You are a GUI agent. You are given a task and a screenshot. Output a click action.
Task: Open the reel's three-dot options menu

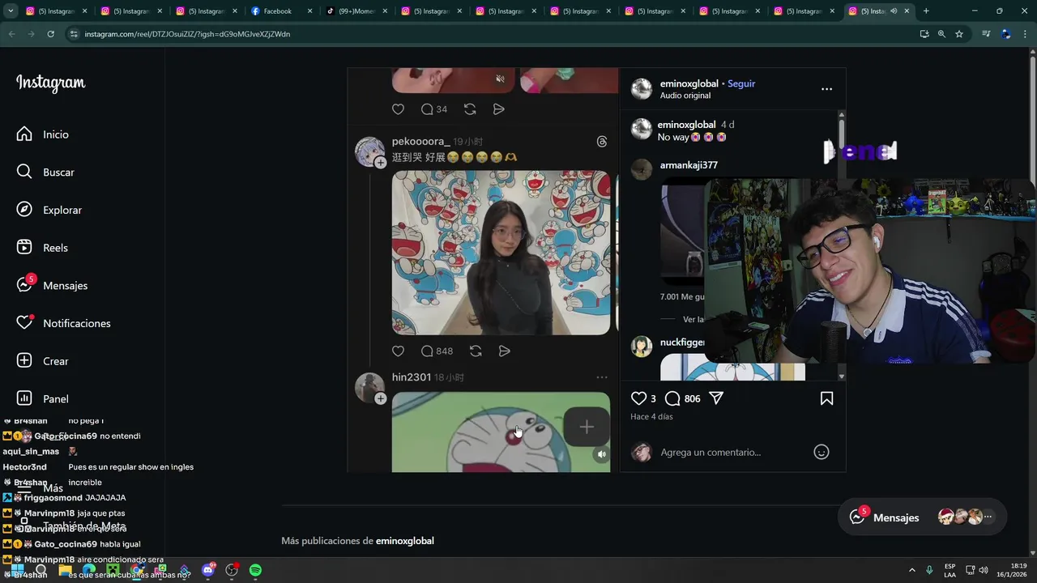[x=826, y=89]
